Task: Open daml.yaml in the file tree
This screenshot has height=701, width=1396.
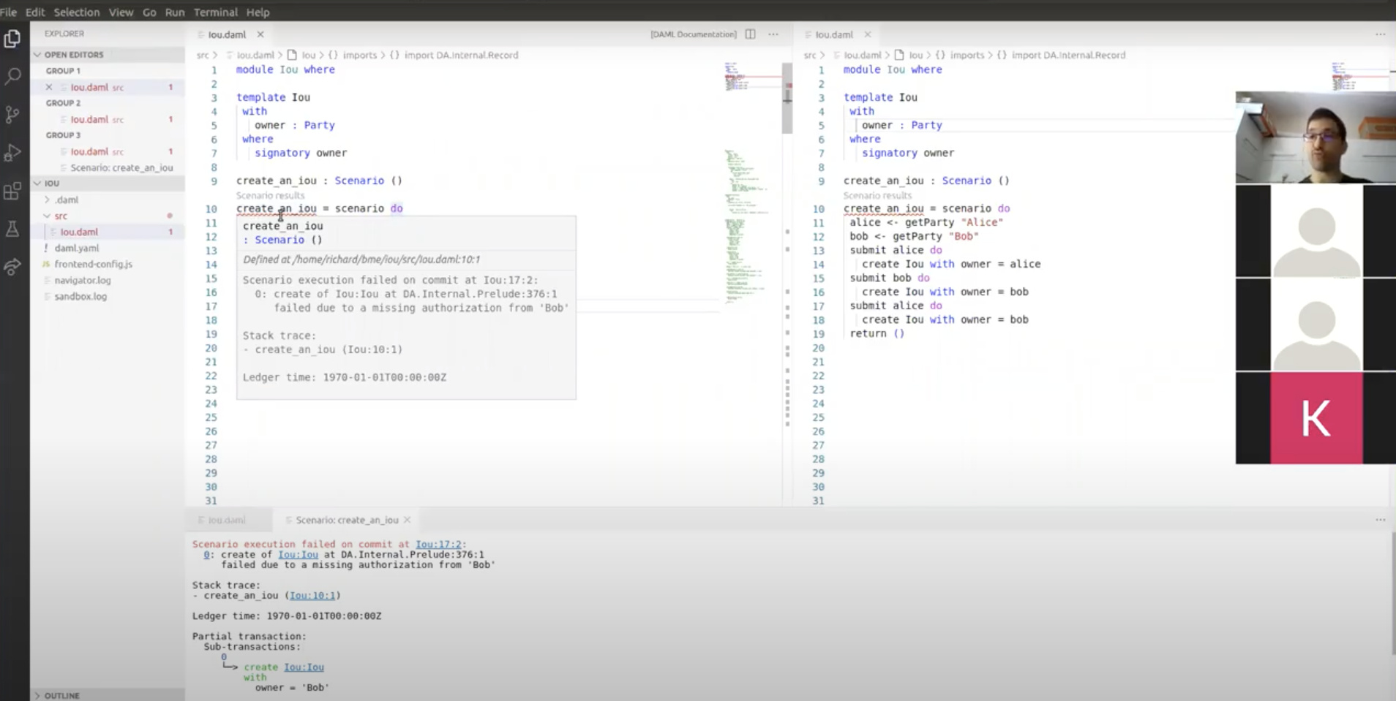Action: tap(77, 248)
